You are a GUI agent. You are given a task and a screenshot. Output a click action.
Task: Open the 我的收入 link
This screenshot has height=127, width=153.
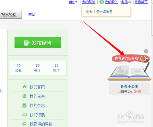pyautogui.click(x=111, y=2)
